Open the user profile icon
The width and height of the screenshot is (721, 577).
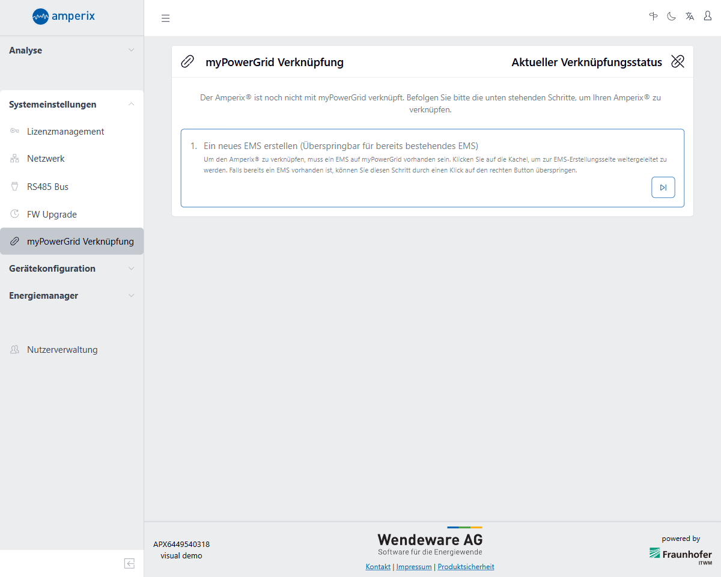click(x=708, y=16)
